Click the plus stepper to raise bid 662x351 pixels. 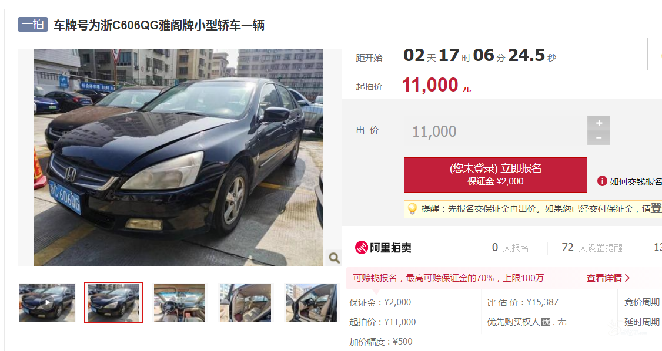pyautogui.click(x=599, y=123)
